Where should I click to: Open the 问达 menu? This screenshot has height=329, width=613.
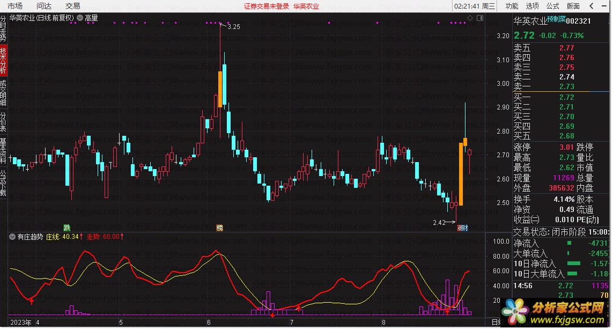point(44,6)
